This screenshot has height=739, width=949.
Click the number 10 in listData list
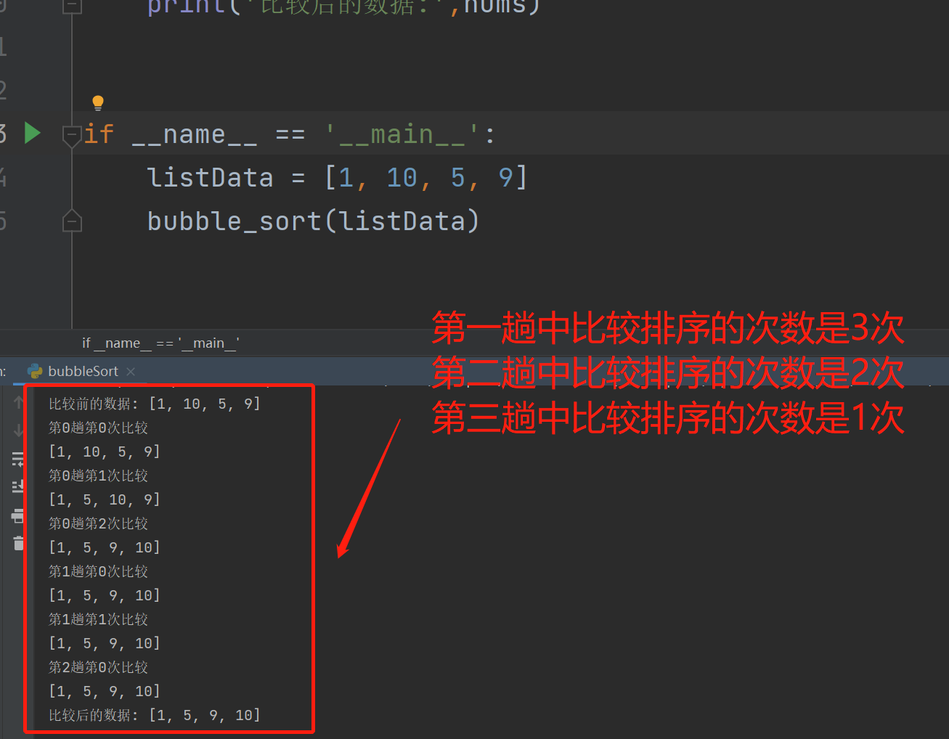pyautogui.click(x=402, y=178)
